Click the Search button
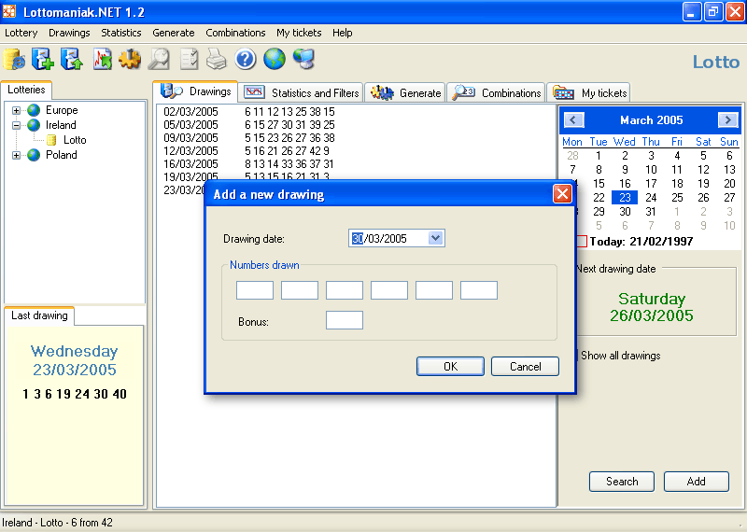 point(622,482)
